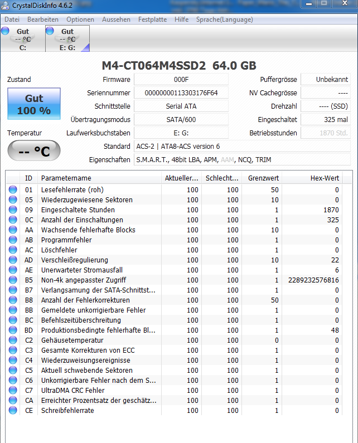Click the -- °C temperature button
The image size is (358, 443).
(34, 150)
